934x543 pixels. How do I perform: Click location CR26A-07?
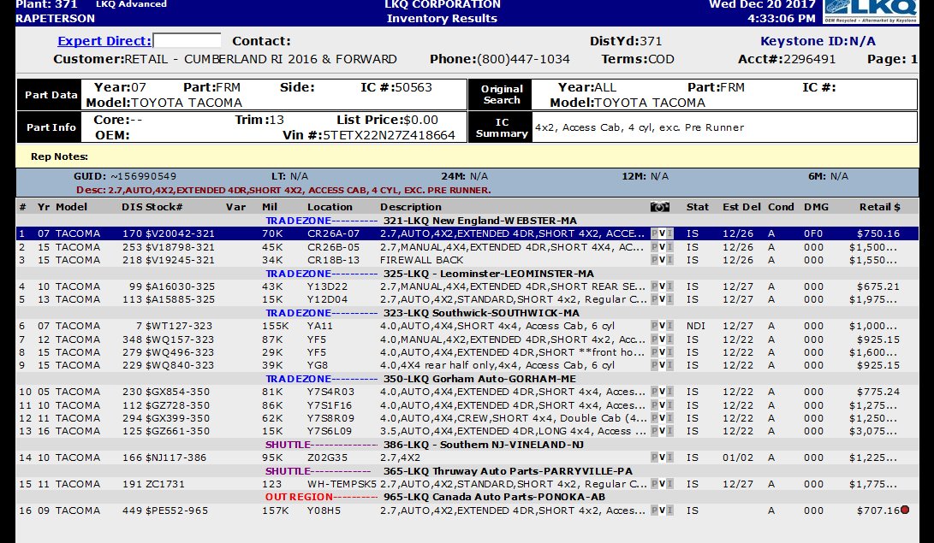click(334, 233)
